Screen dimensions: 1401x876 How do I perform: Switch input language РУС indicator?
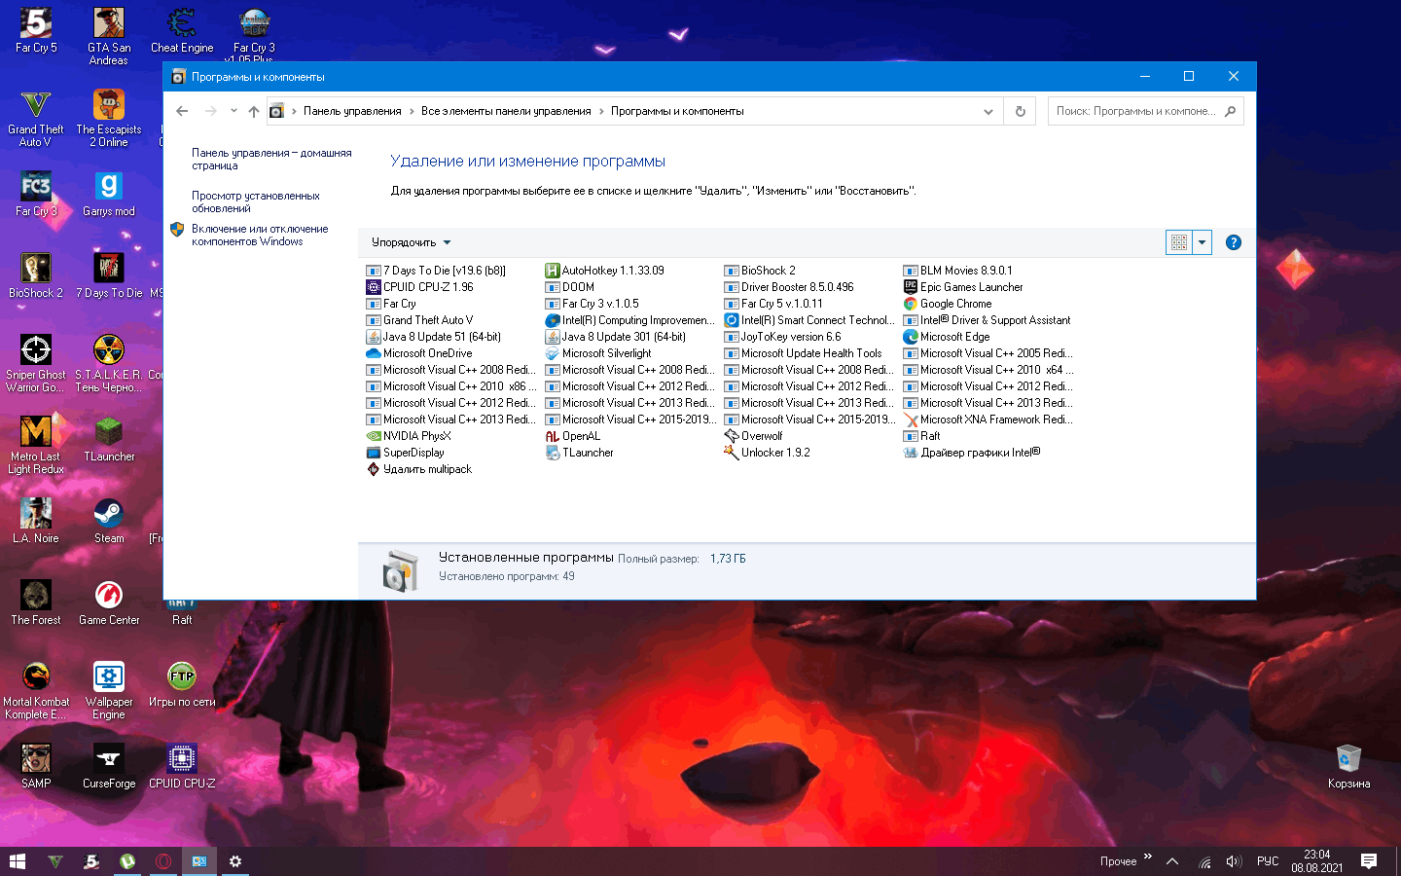[x=1268, y=861]
